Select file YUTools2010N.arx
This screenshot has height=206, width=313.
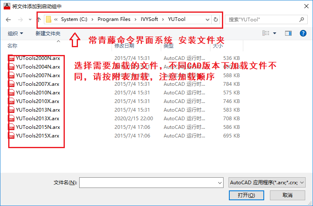(38, 92)
